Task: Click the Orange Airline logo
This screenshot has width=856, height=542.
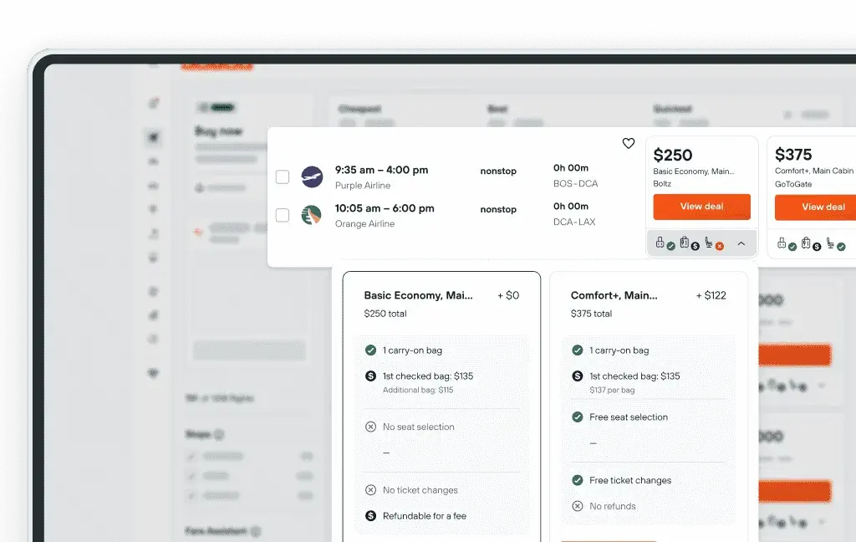Action: [x=312, y=215]
